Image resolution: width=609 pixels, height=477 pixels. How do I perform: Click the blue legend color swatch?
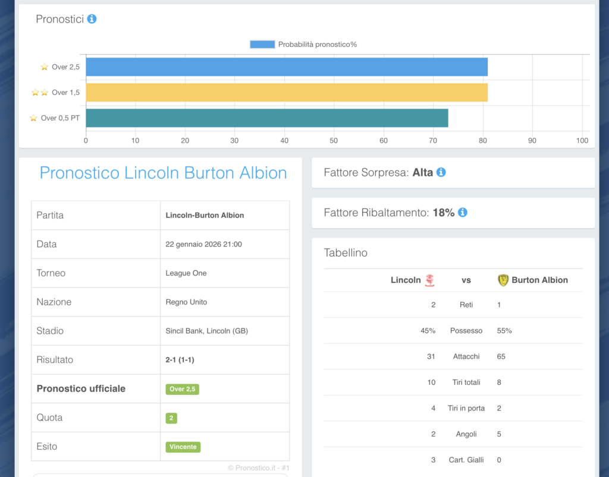click(x=262, y=45)
